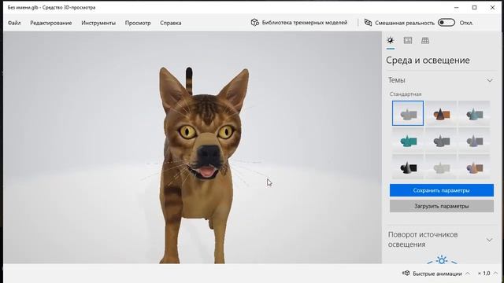Select the bright teal theme thumbnail
Image resolution: width=504 pixels, height=283 pixels.
pyautogui.click(x=408, y=140)
